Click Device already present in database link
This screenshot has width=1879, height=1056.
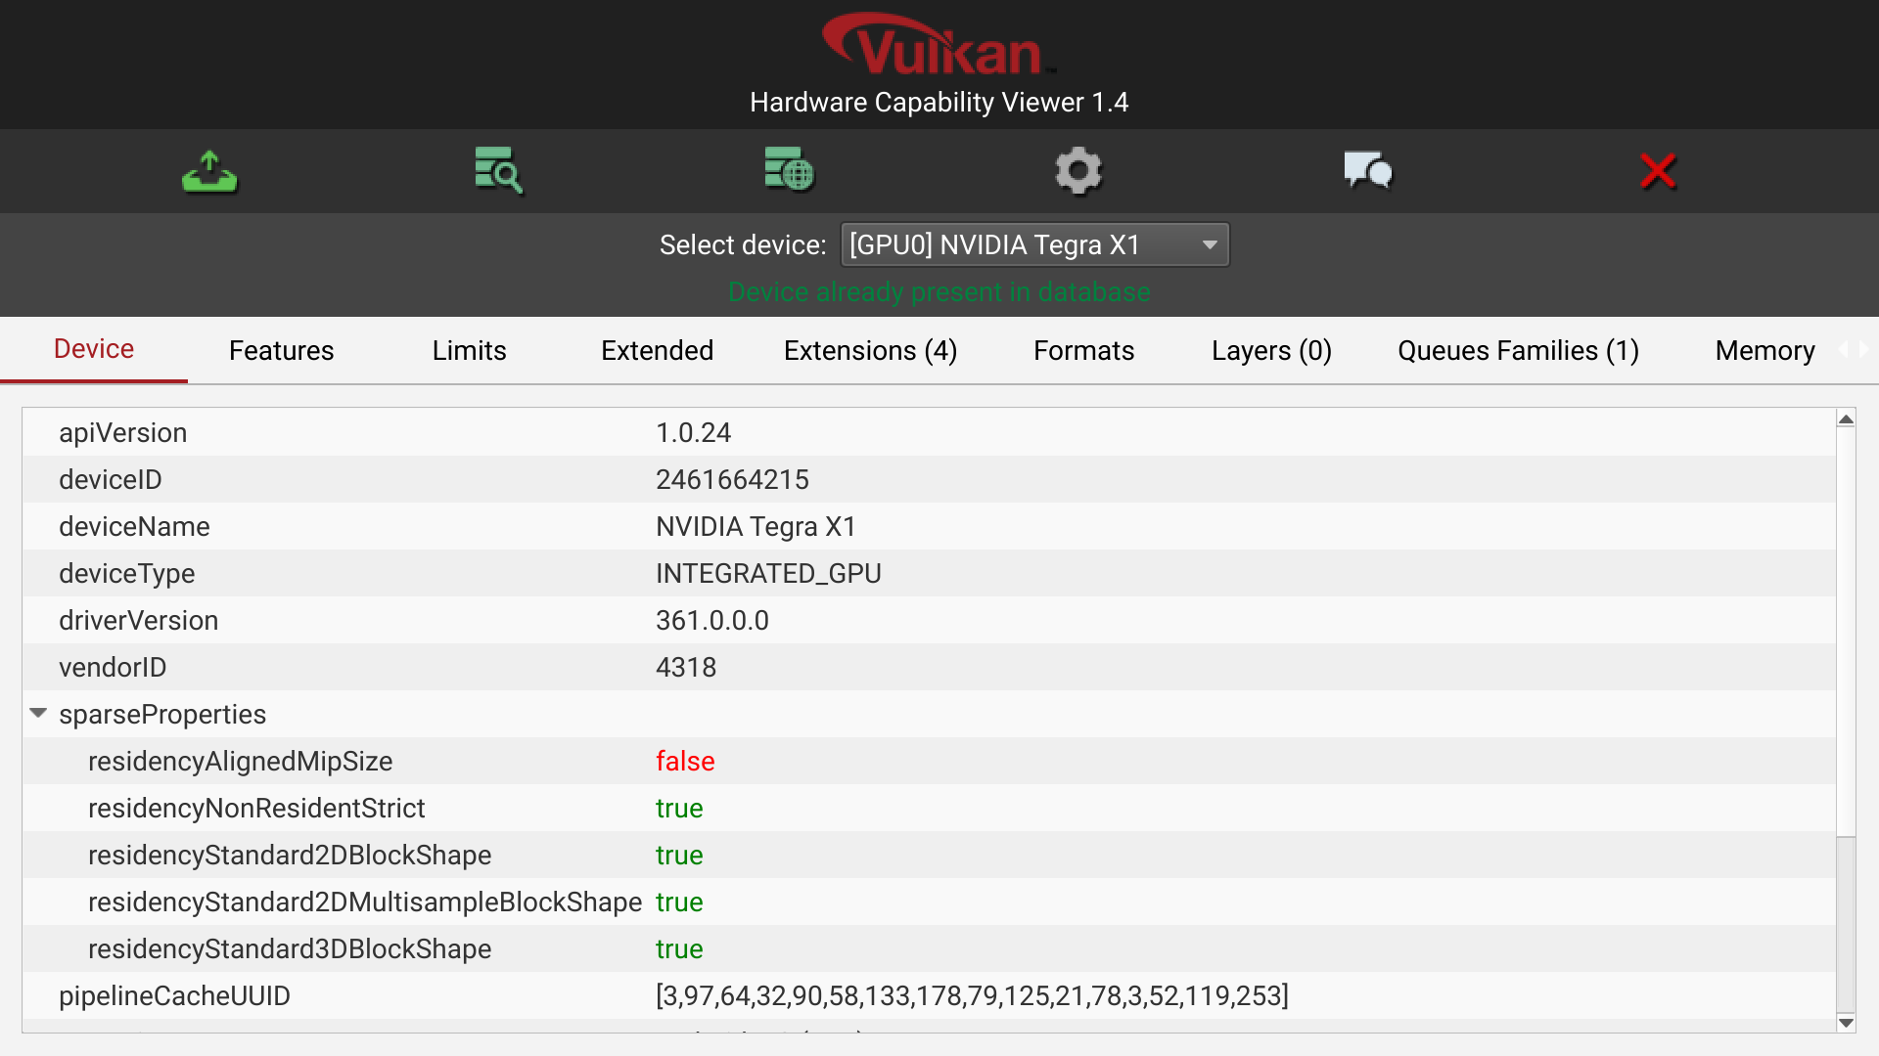pos(939,291)
